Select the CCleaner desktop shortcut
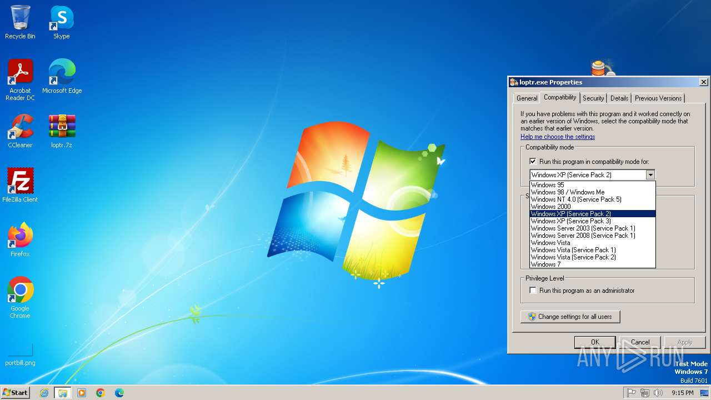 pos(20,131)
